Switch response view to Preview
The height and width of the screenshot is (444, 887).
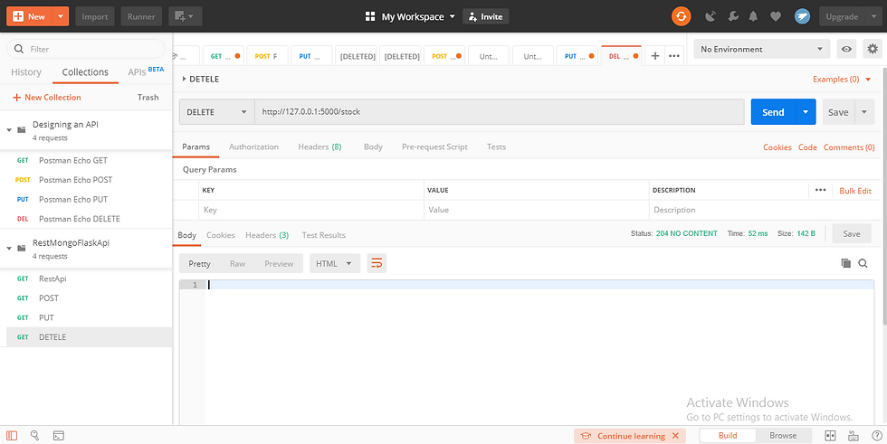[279, 264]
